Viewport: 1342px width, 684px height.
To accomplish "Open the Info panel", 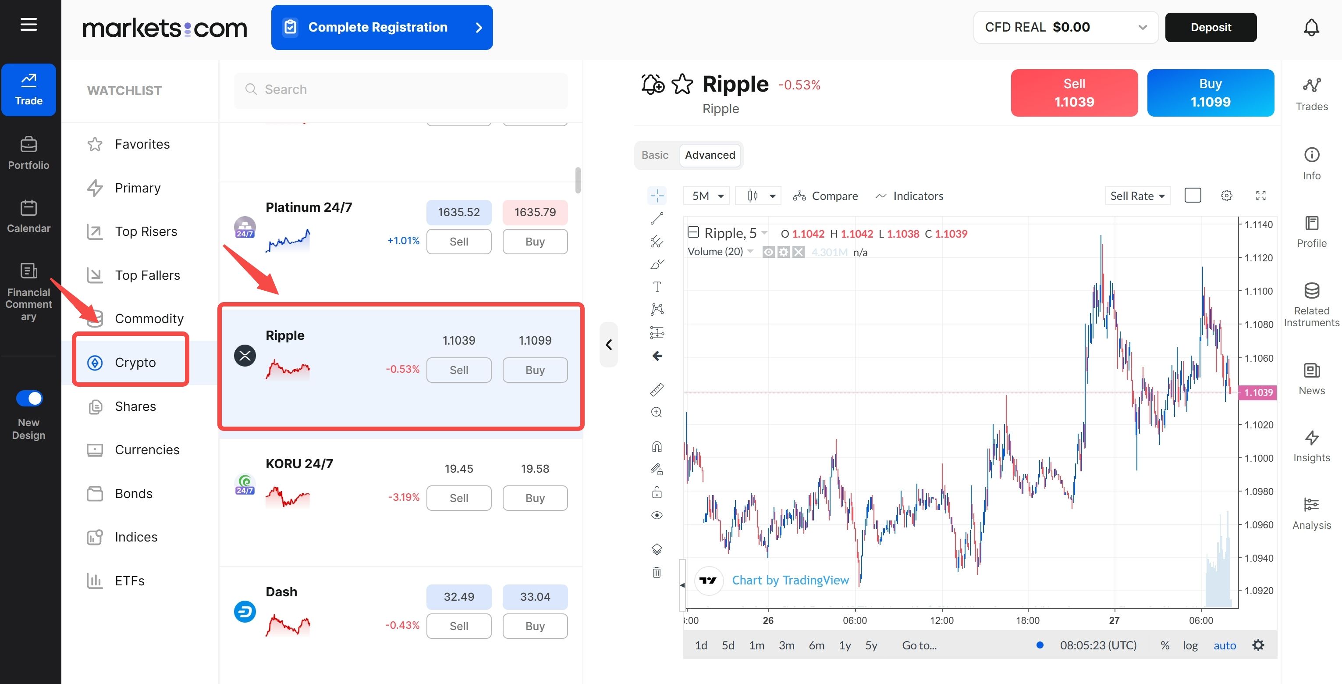I will (1311, 163).
